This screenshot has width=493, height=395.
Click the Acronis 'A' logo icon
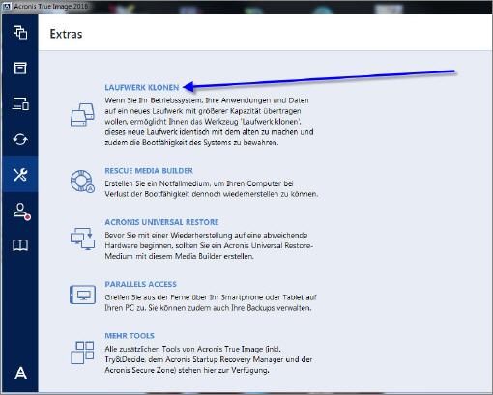tap(20, 373)
